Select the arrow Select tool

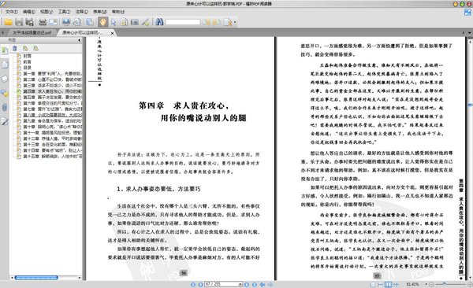(114, 22)
